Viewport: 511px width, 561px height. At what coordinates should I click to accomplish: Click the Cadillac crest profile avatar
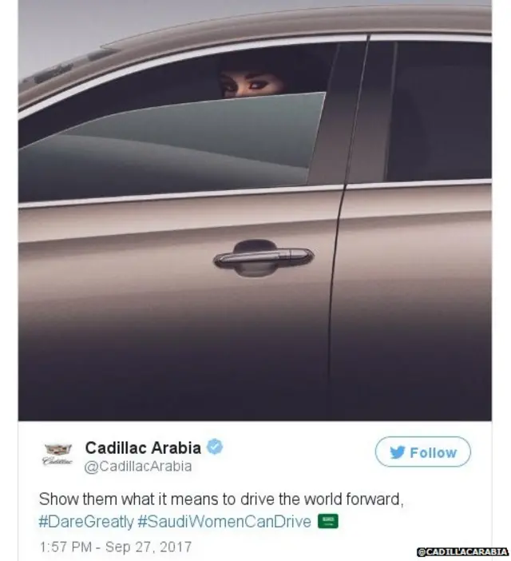tap(57, 454)
